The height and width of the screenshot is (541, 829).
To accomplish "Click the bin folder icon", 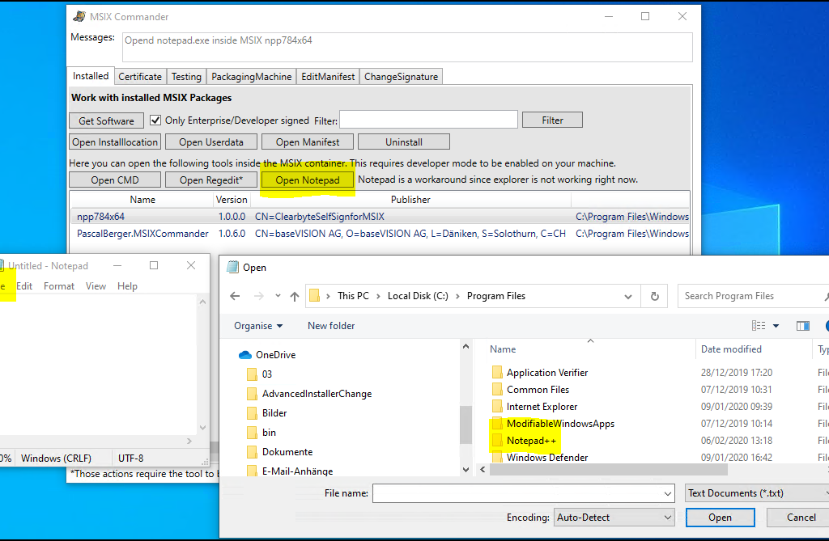I will pos(253,433).
